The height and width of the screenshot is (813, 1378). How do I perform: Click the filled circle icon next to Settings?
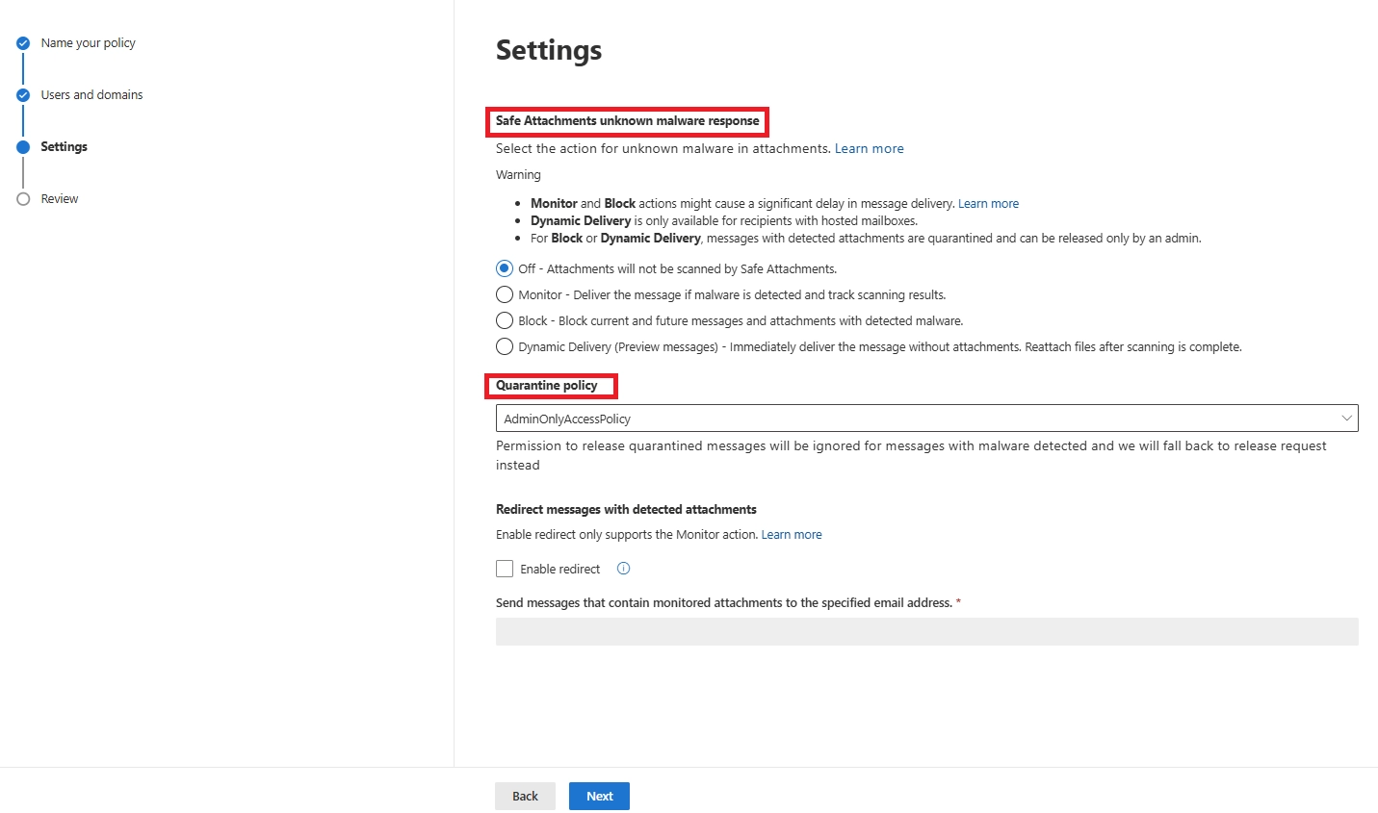tap(22, 146)
